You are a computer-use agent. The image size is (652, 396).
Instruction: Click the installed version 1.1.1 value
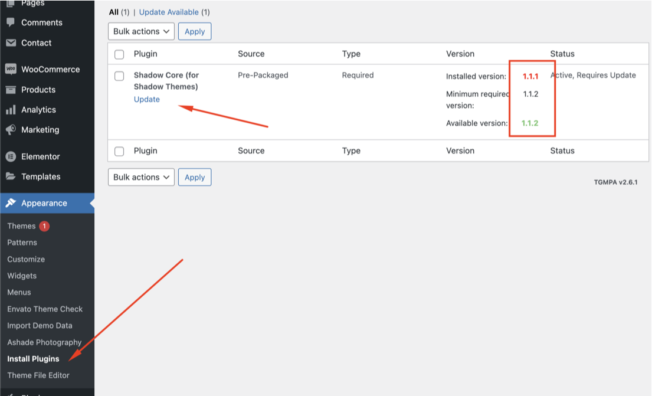pos(530,76)
